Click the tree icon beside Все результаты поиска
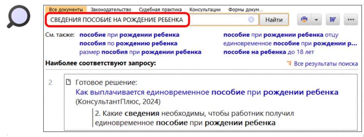This screenshot has width=364, height=137. [x=289, y=63]
